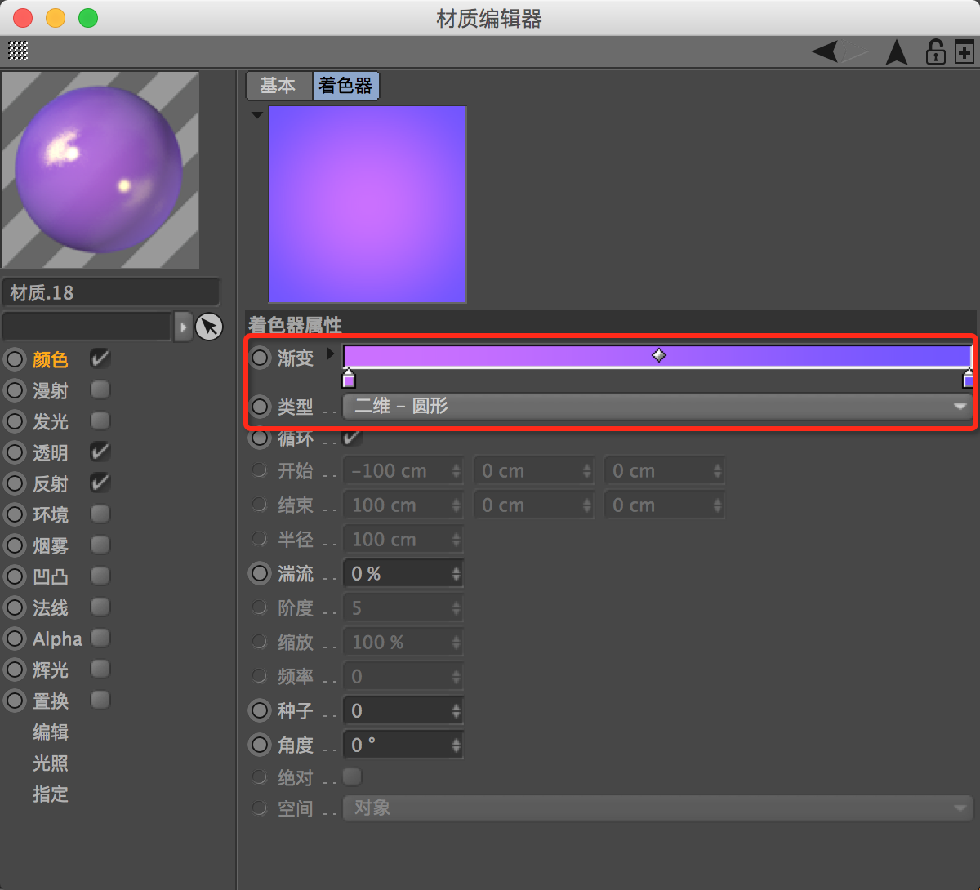
Task: Click the purple sphere material preview
Action: coord(100,170)
